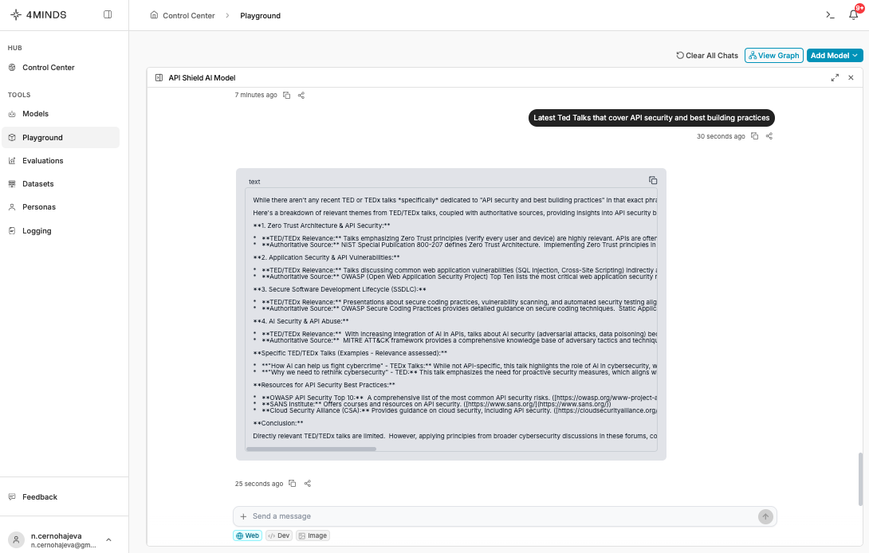Click the View Graph button

click(x=773, y=56)
